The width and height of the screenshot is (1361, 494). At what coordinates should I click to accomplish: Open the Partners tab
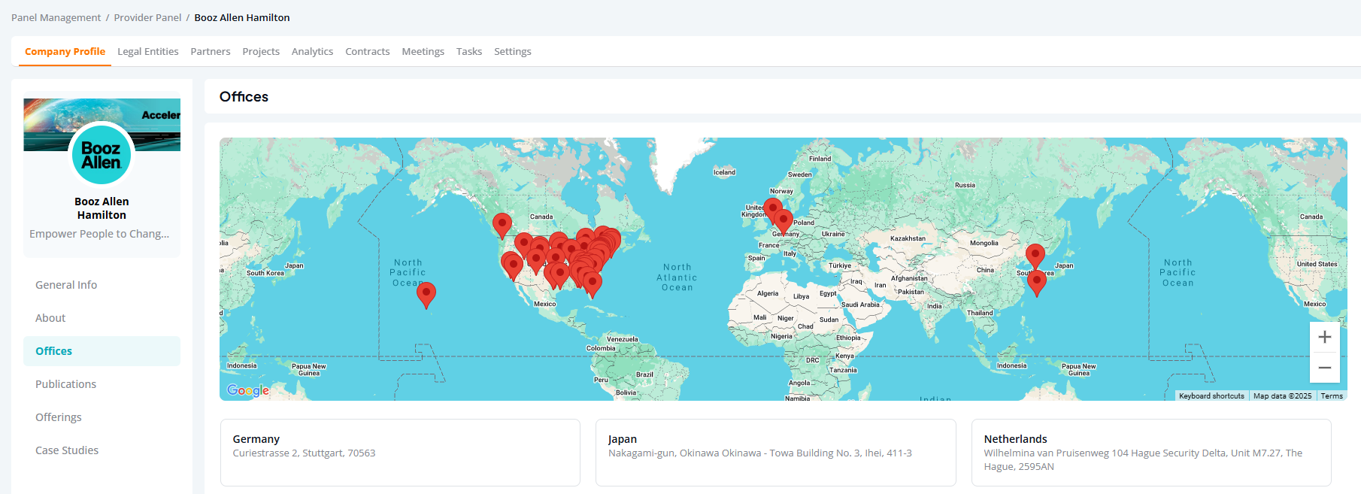point(211,51)
